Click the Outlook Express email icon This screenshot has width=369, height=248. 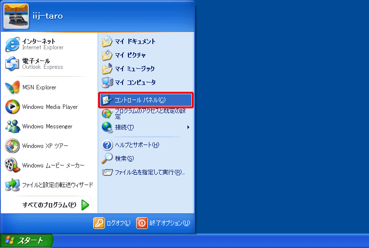[x=12, y=64]
